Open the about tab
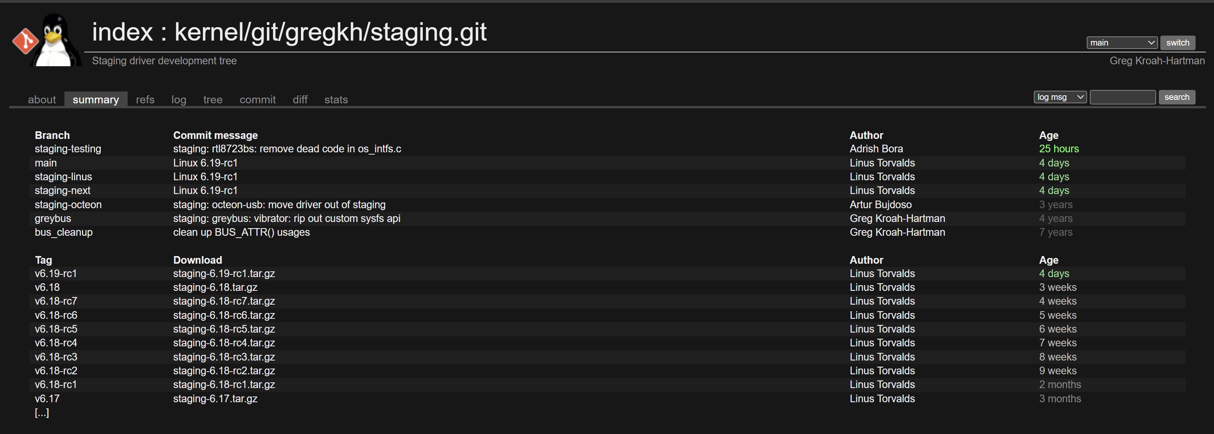The image size is (1214, 434). (x=41, y=100)
